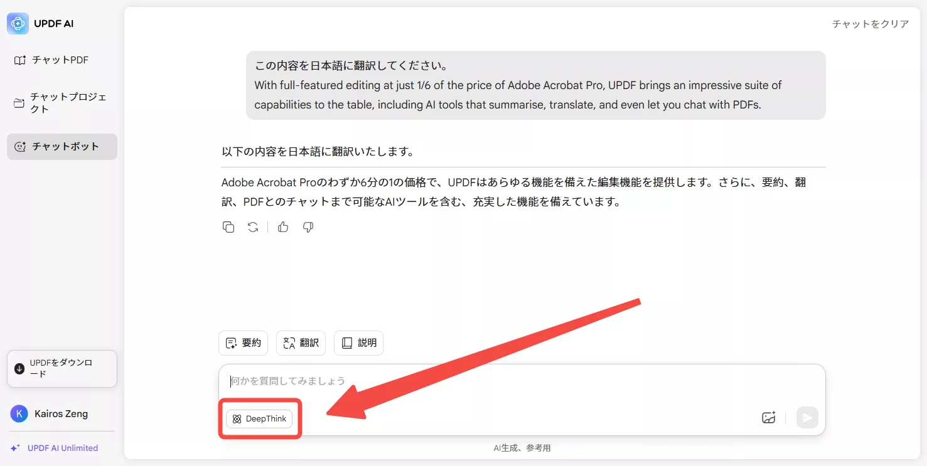Click the image upload icon in the input box
Screen dimensions: 927x466
[769, 418]
